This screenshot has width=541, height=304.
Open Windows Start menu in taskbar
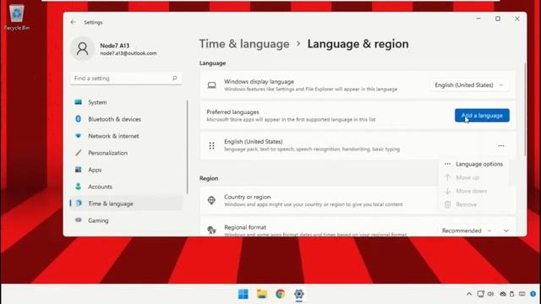pos(243,294)
